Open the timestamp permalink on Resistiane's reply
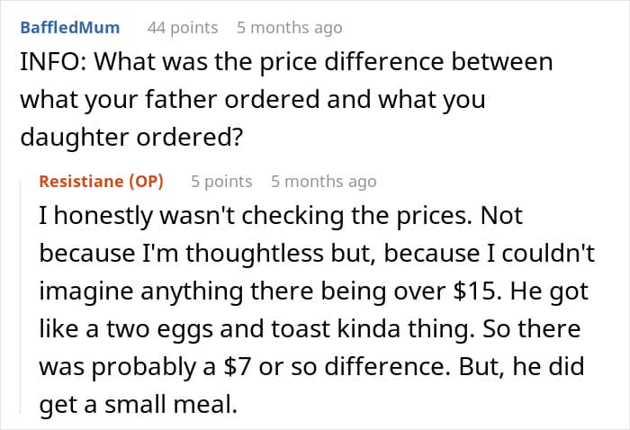This screenshot has height=430, width=630. pyautogui.click(x=323, y=182)
